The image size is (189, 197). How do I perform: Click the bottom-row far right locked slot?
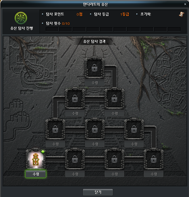pos(153,159)
